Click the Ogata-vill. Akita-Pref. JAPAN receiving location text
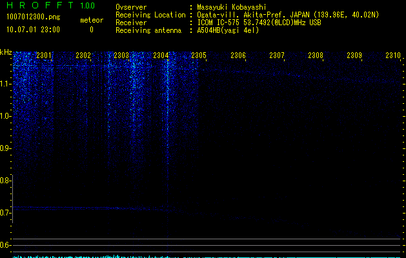406x258 pixels. pos(288,15)
